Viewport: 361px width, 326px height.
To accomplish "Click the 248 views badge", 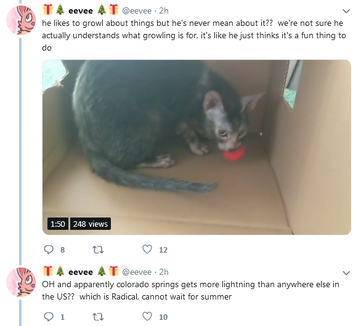I will pos(90,224).
